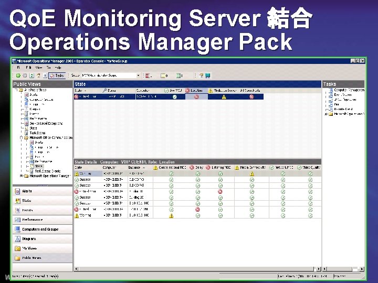Click the details pane horizontal scrollbar left arrow
This screenshot has width=378, height=283.
(x=77, y=269)
